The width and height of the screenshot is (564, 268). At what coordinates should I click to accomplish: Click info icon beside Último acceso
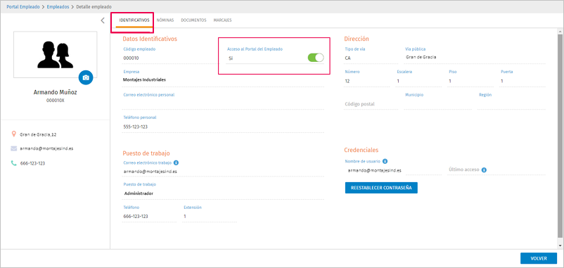coord(484,170)
